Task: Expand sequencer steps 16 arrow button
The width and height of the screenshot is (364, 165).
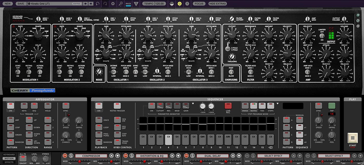Action: click(271, 147)
